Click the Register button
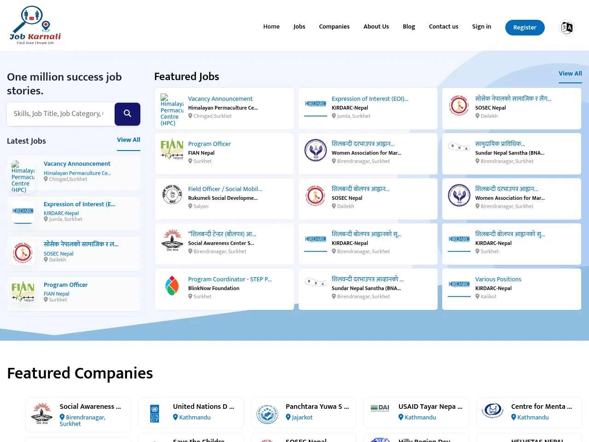 [525, 28]
